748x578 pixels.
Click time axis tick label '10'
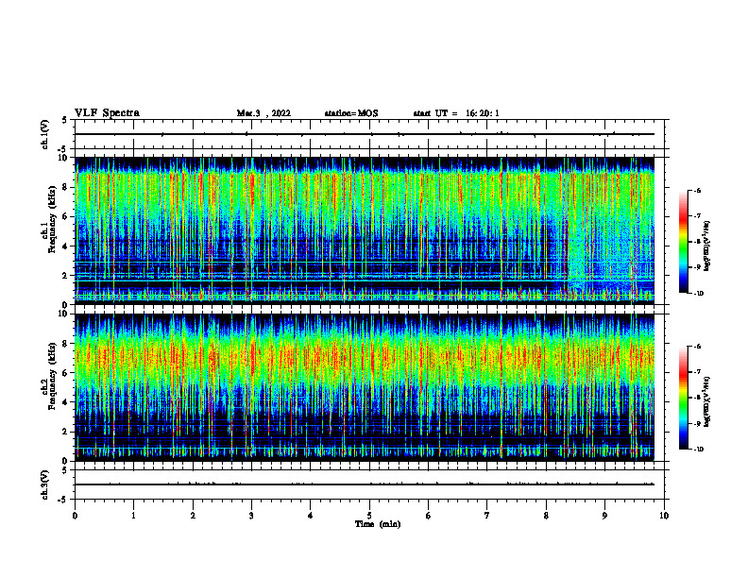tap(664, 516)
